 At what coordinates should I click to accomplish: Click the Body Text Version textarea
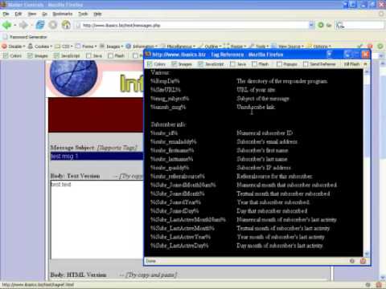(x=96, y=219)
